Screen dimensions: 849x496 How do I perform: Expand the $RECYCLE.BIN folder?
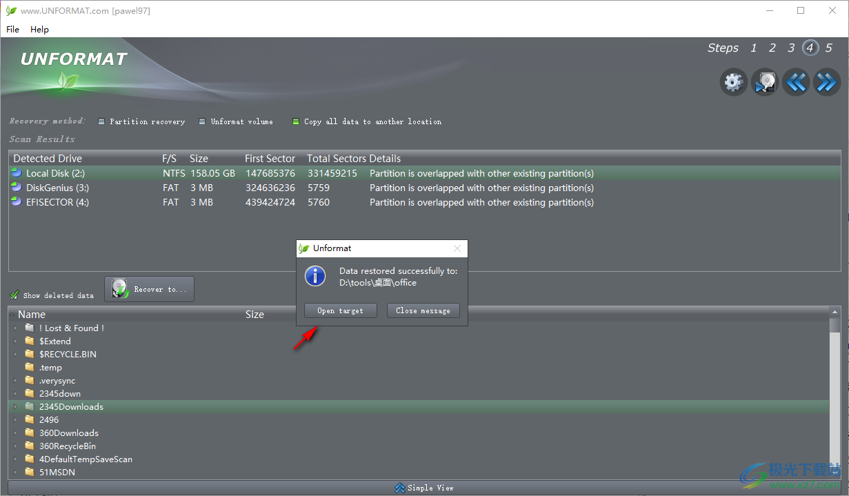[x=15, y=355]
